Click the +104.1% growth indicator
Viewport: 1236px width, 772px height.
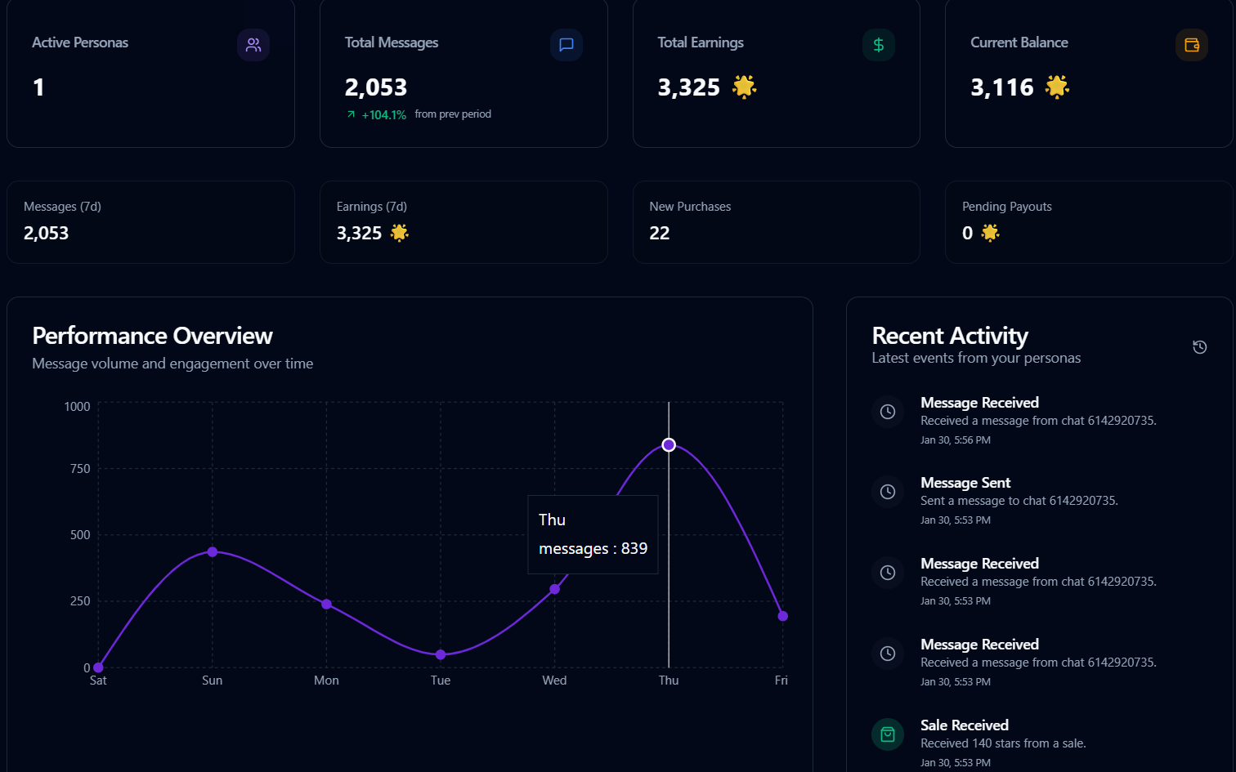[x=383, y=114]
